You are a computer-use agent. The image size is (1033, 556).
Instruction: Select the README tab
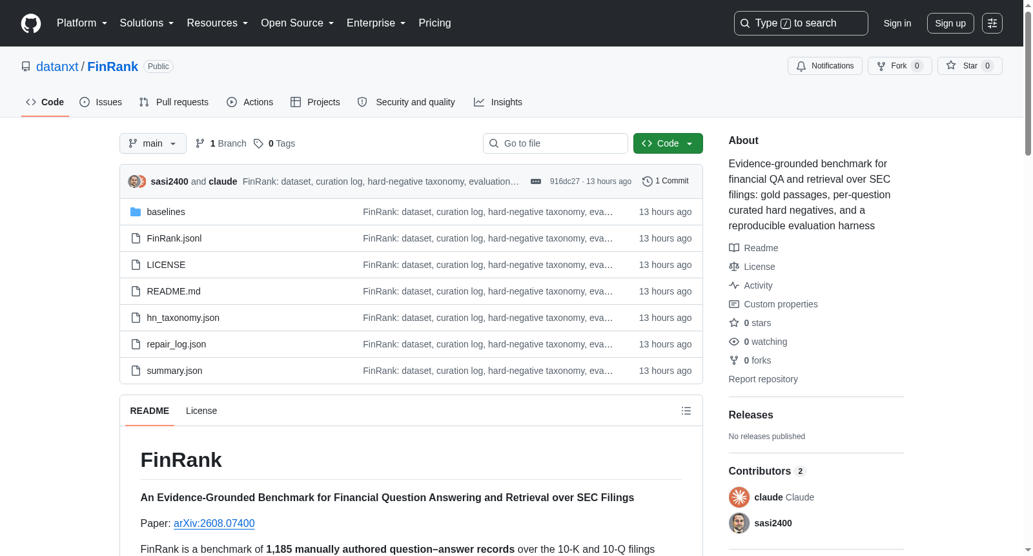[x=150, y=411]
